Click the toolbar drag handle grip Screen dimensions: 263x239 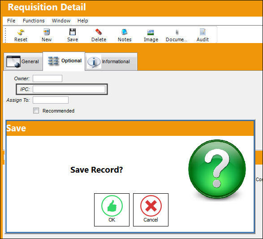(5, 35)
